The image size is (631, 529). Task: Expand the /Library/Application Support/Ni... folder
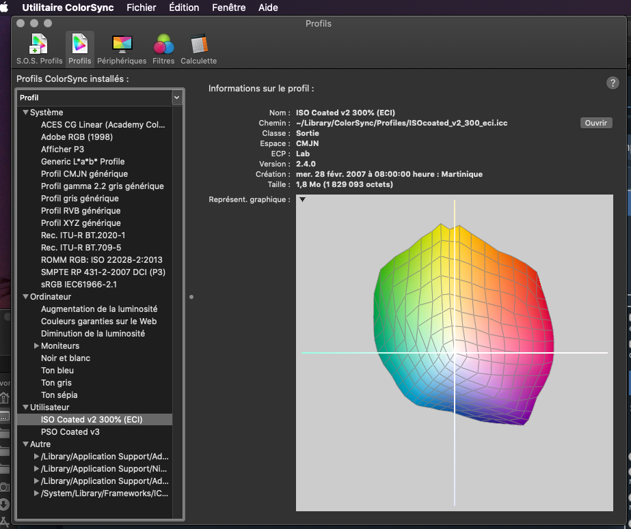pyautogui.click(x=36, y=469)
